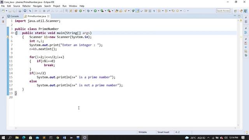Image resolution: width=249 pixels, height=140 pixels.
Task: Toggle Mark Occurrences highlighted icon
Action: tap(138, 11)
